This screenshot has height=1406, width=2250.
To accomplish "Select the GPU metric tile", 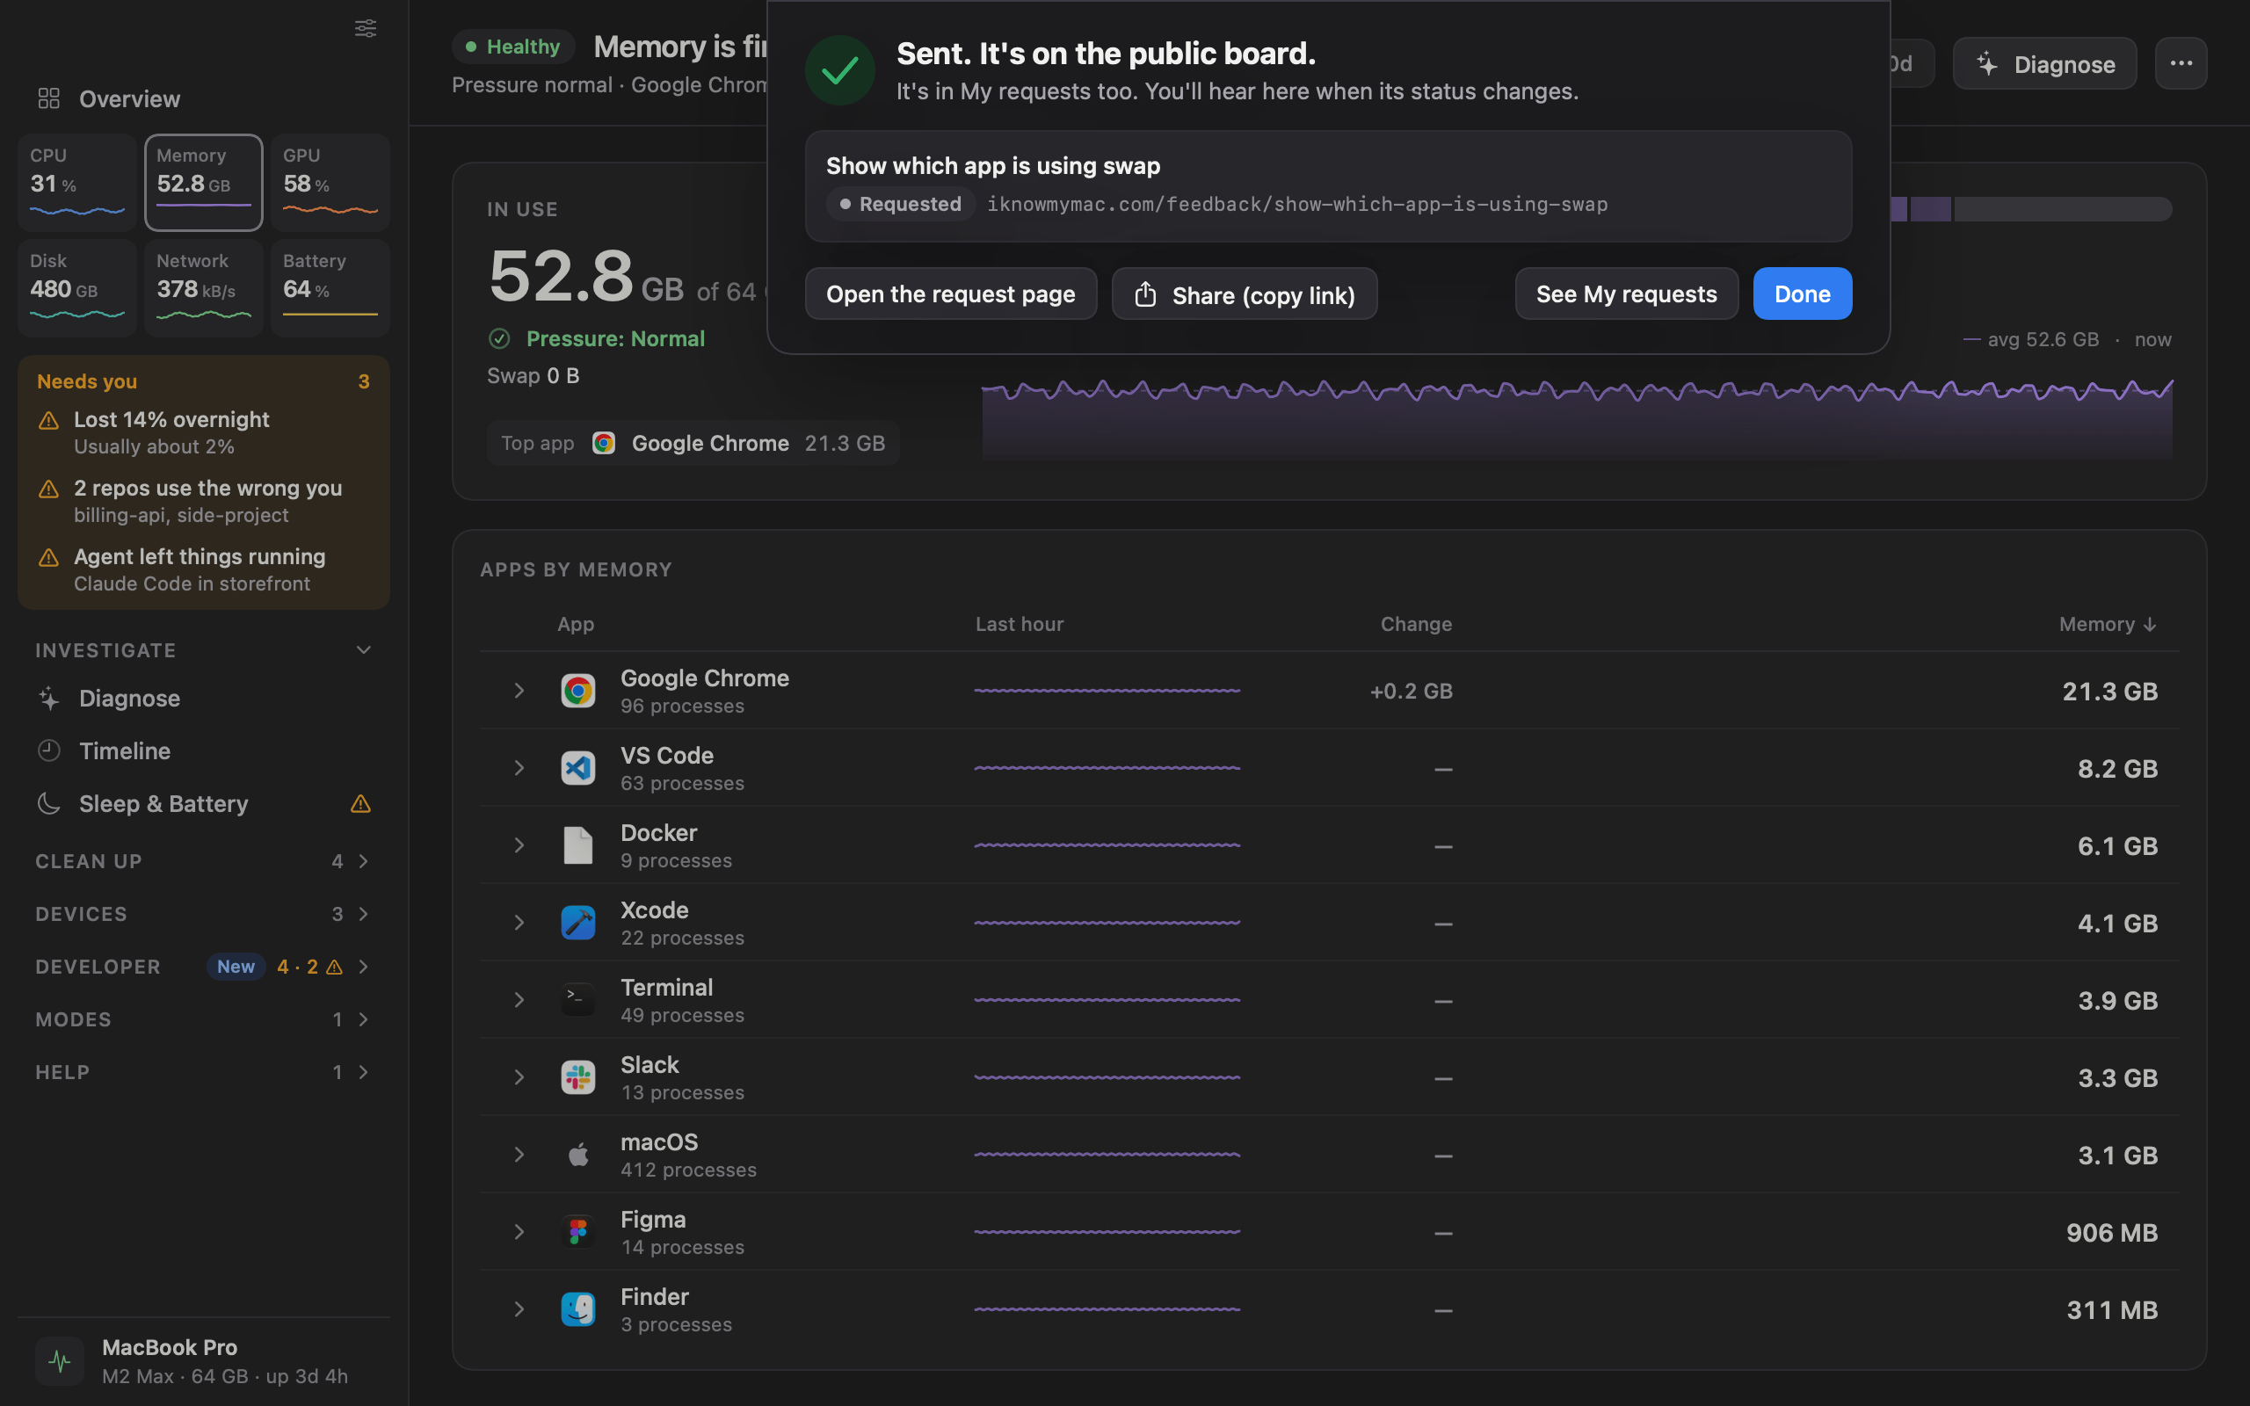I will (330, 182).
